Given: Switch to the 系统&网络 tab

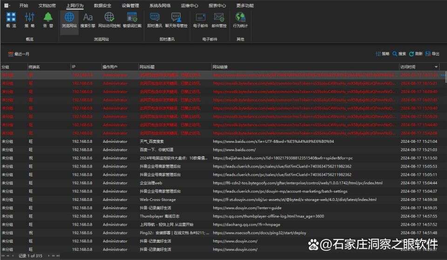Looking at the screenshot, I should coord(160,6).
